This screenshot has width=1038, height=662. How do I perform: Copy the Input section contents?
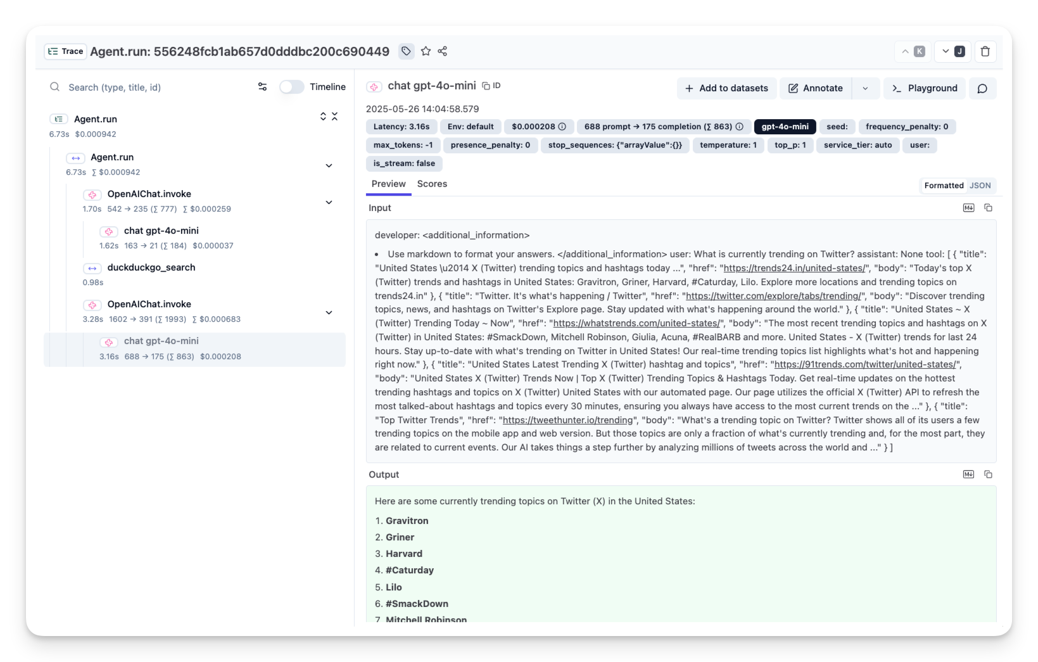[x=987, y=208]
